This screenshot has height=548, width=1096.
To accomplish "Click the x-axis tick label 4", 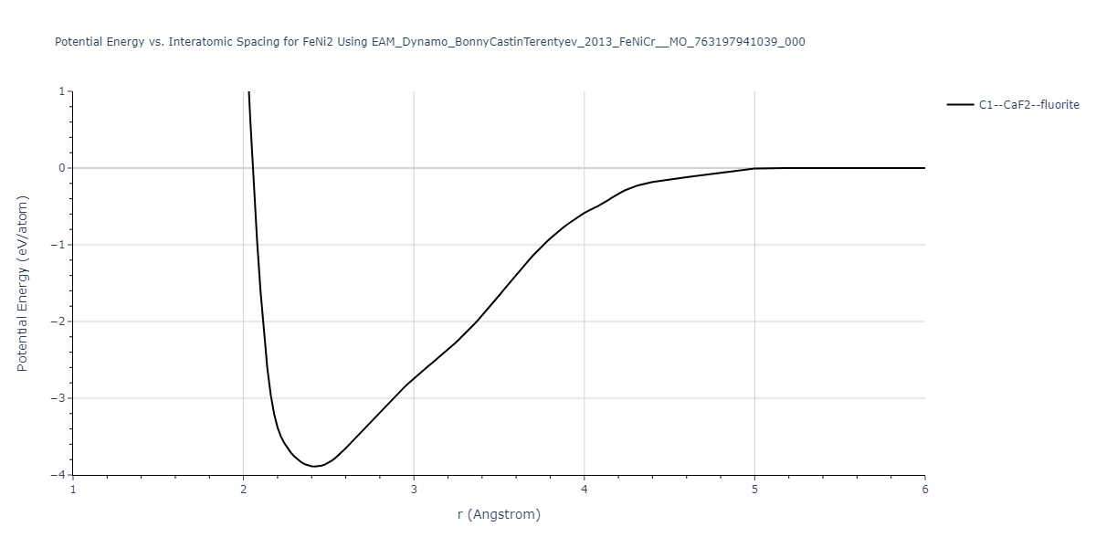I will [x=585, y=490].
